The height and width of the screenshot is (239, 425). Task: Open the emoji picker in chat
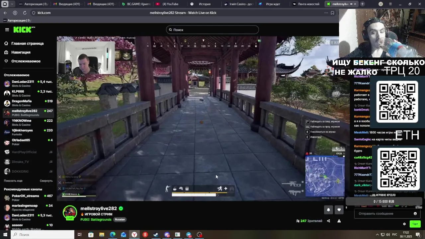click(x=415, y=213)
